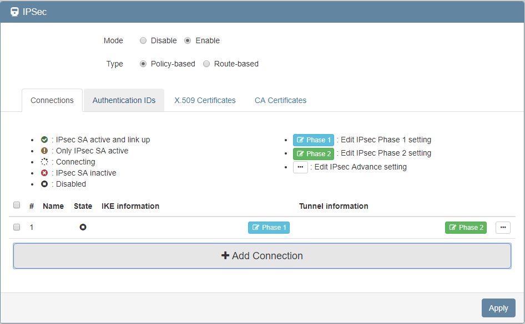525x324 pixels.
Task: Select the Disable mode radio button
Action: coord(143,40)
